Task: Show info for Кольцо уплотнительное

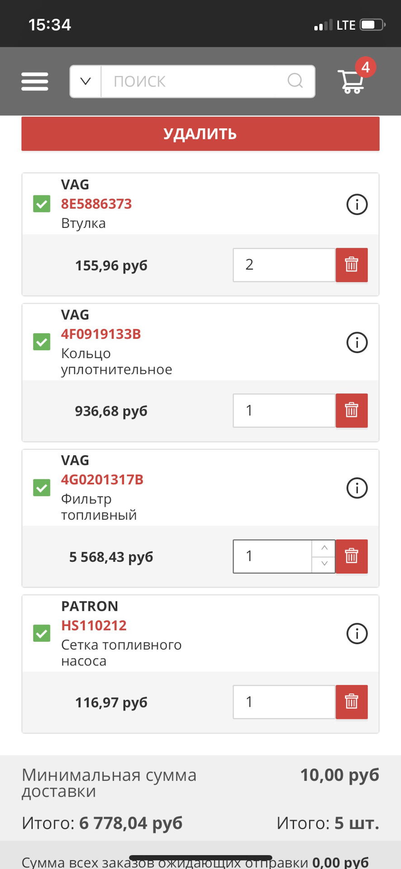Action: click(x=357, y=343)
